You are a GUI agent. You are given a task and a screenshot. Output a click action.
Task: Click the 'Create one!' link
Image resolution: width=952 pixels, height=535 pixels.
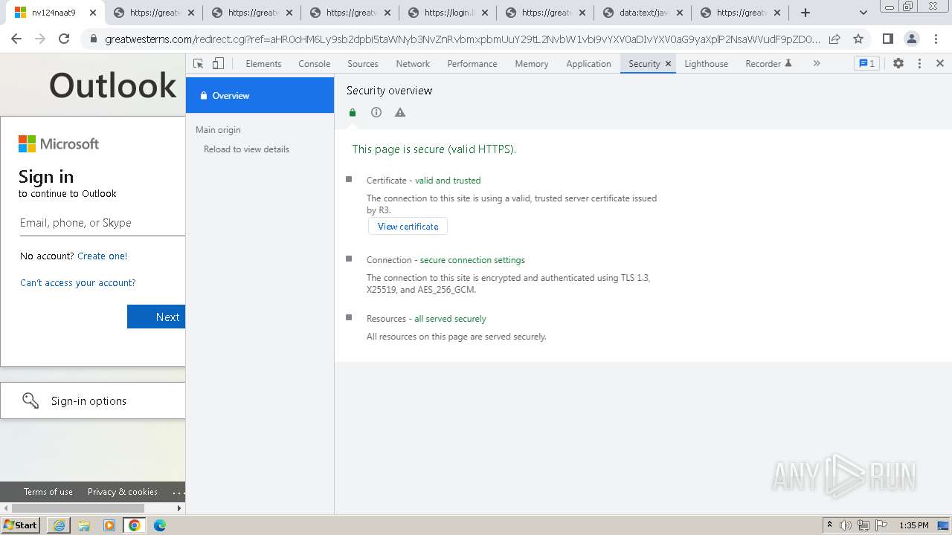pos(103,256)
